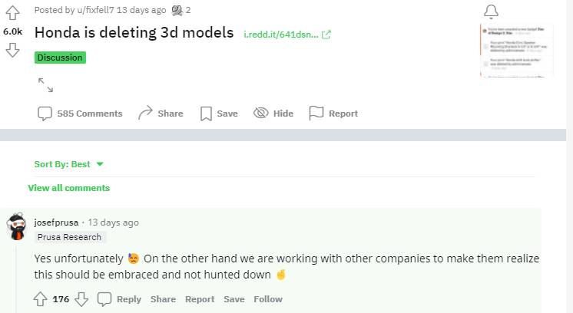Viewport: 573px width, 313px height.
Task: Hide this post with eye icon
Action: (273, 114)
